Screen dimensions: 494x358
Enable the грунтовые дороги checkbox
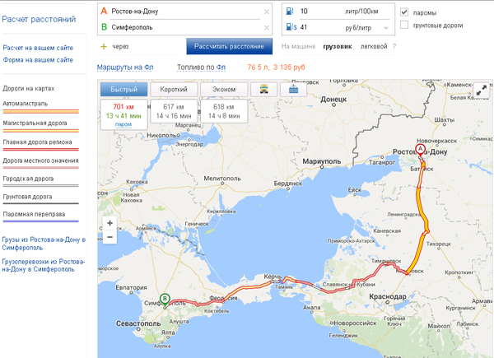pyautogui.click(x=404, y=25)
